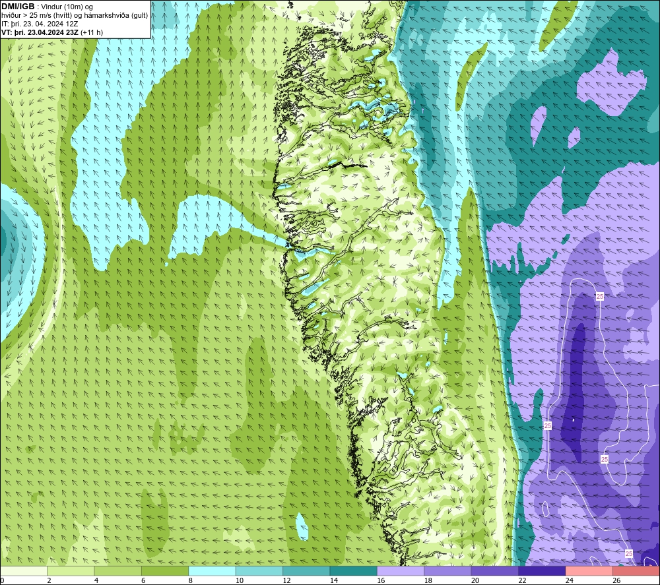660x585 pixels.
Task: Click the "DMI/IGB" heading in the title box
Action: (18, 7)
